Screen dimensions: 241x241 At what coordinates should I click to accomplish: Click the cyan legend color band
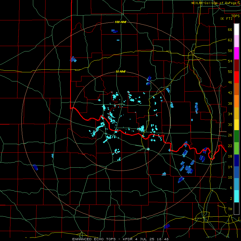[x=236, y=196]
